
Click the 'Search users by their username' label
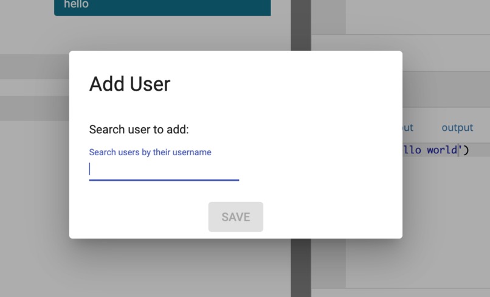click(150, 152)
